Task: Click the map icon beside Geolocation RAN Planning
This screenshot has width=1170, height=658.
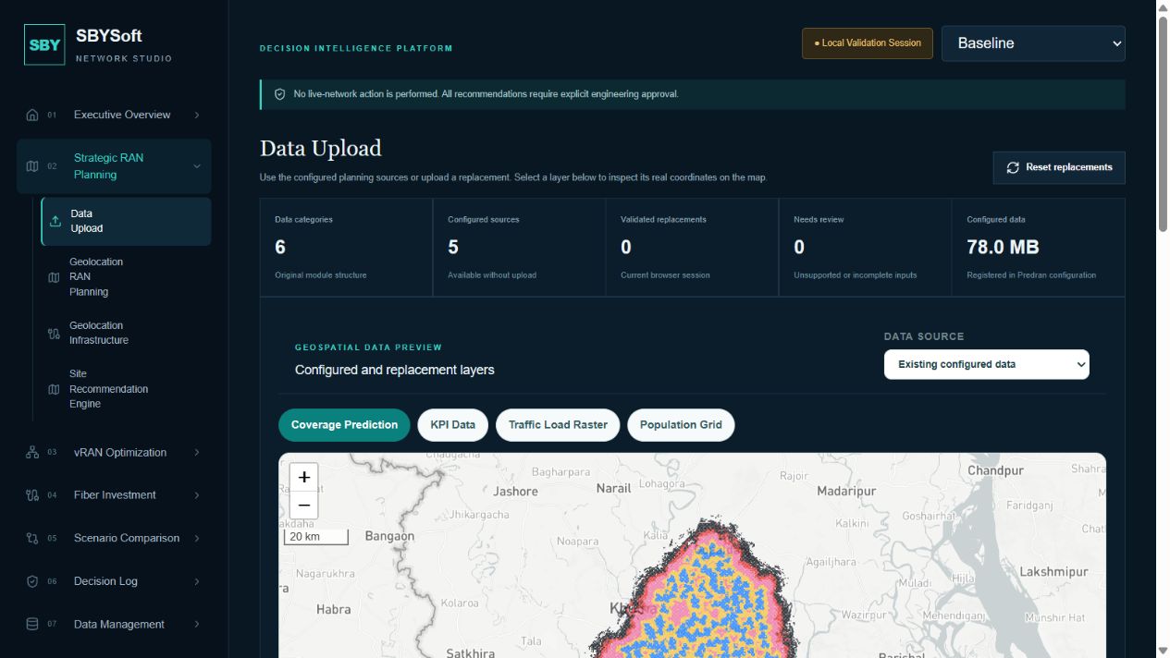Action: click(x=54, y=277)
